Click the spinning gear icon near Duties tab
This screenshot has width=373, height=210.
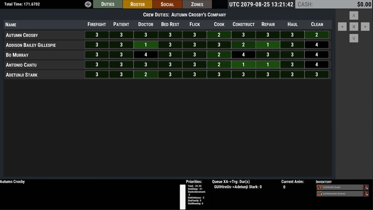tap(88, 4)
